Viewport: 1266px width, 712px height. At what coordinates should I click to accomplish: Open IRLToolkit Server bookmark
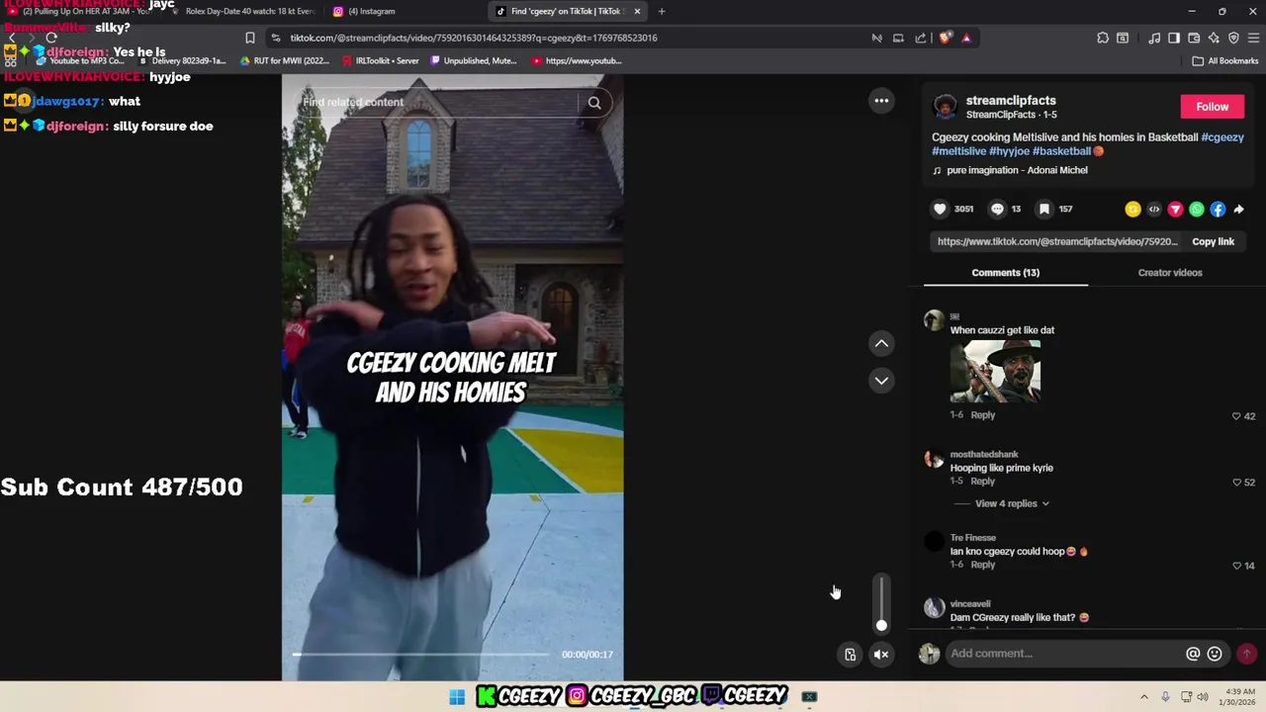[380, 60]
